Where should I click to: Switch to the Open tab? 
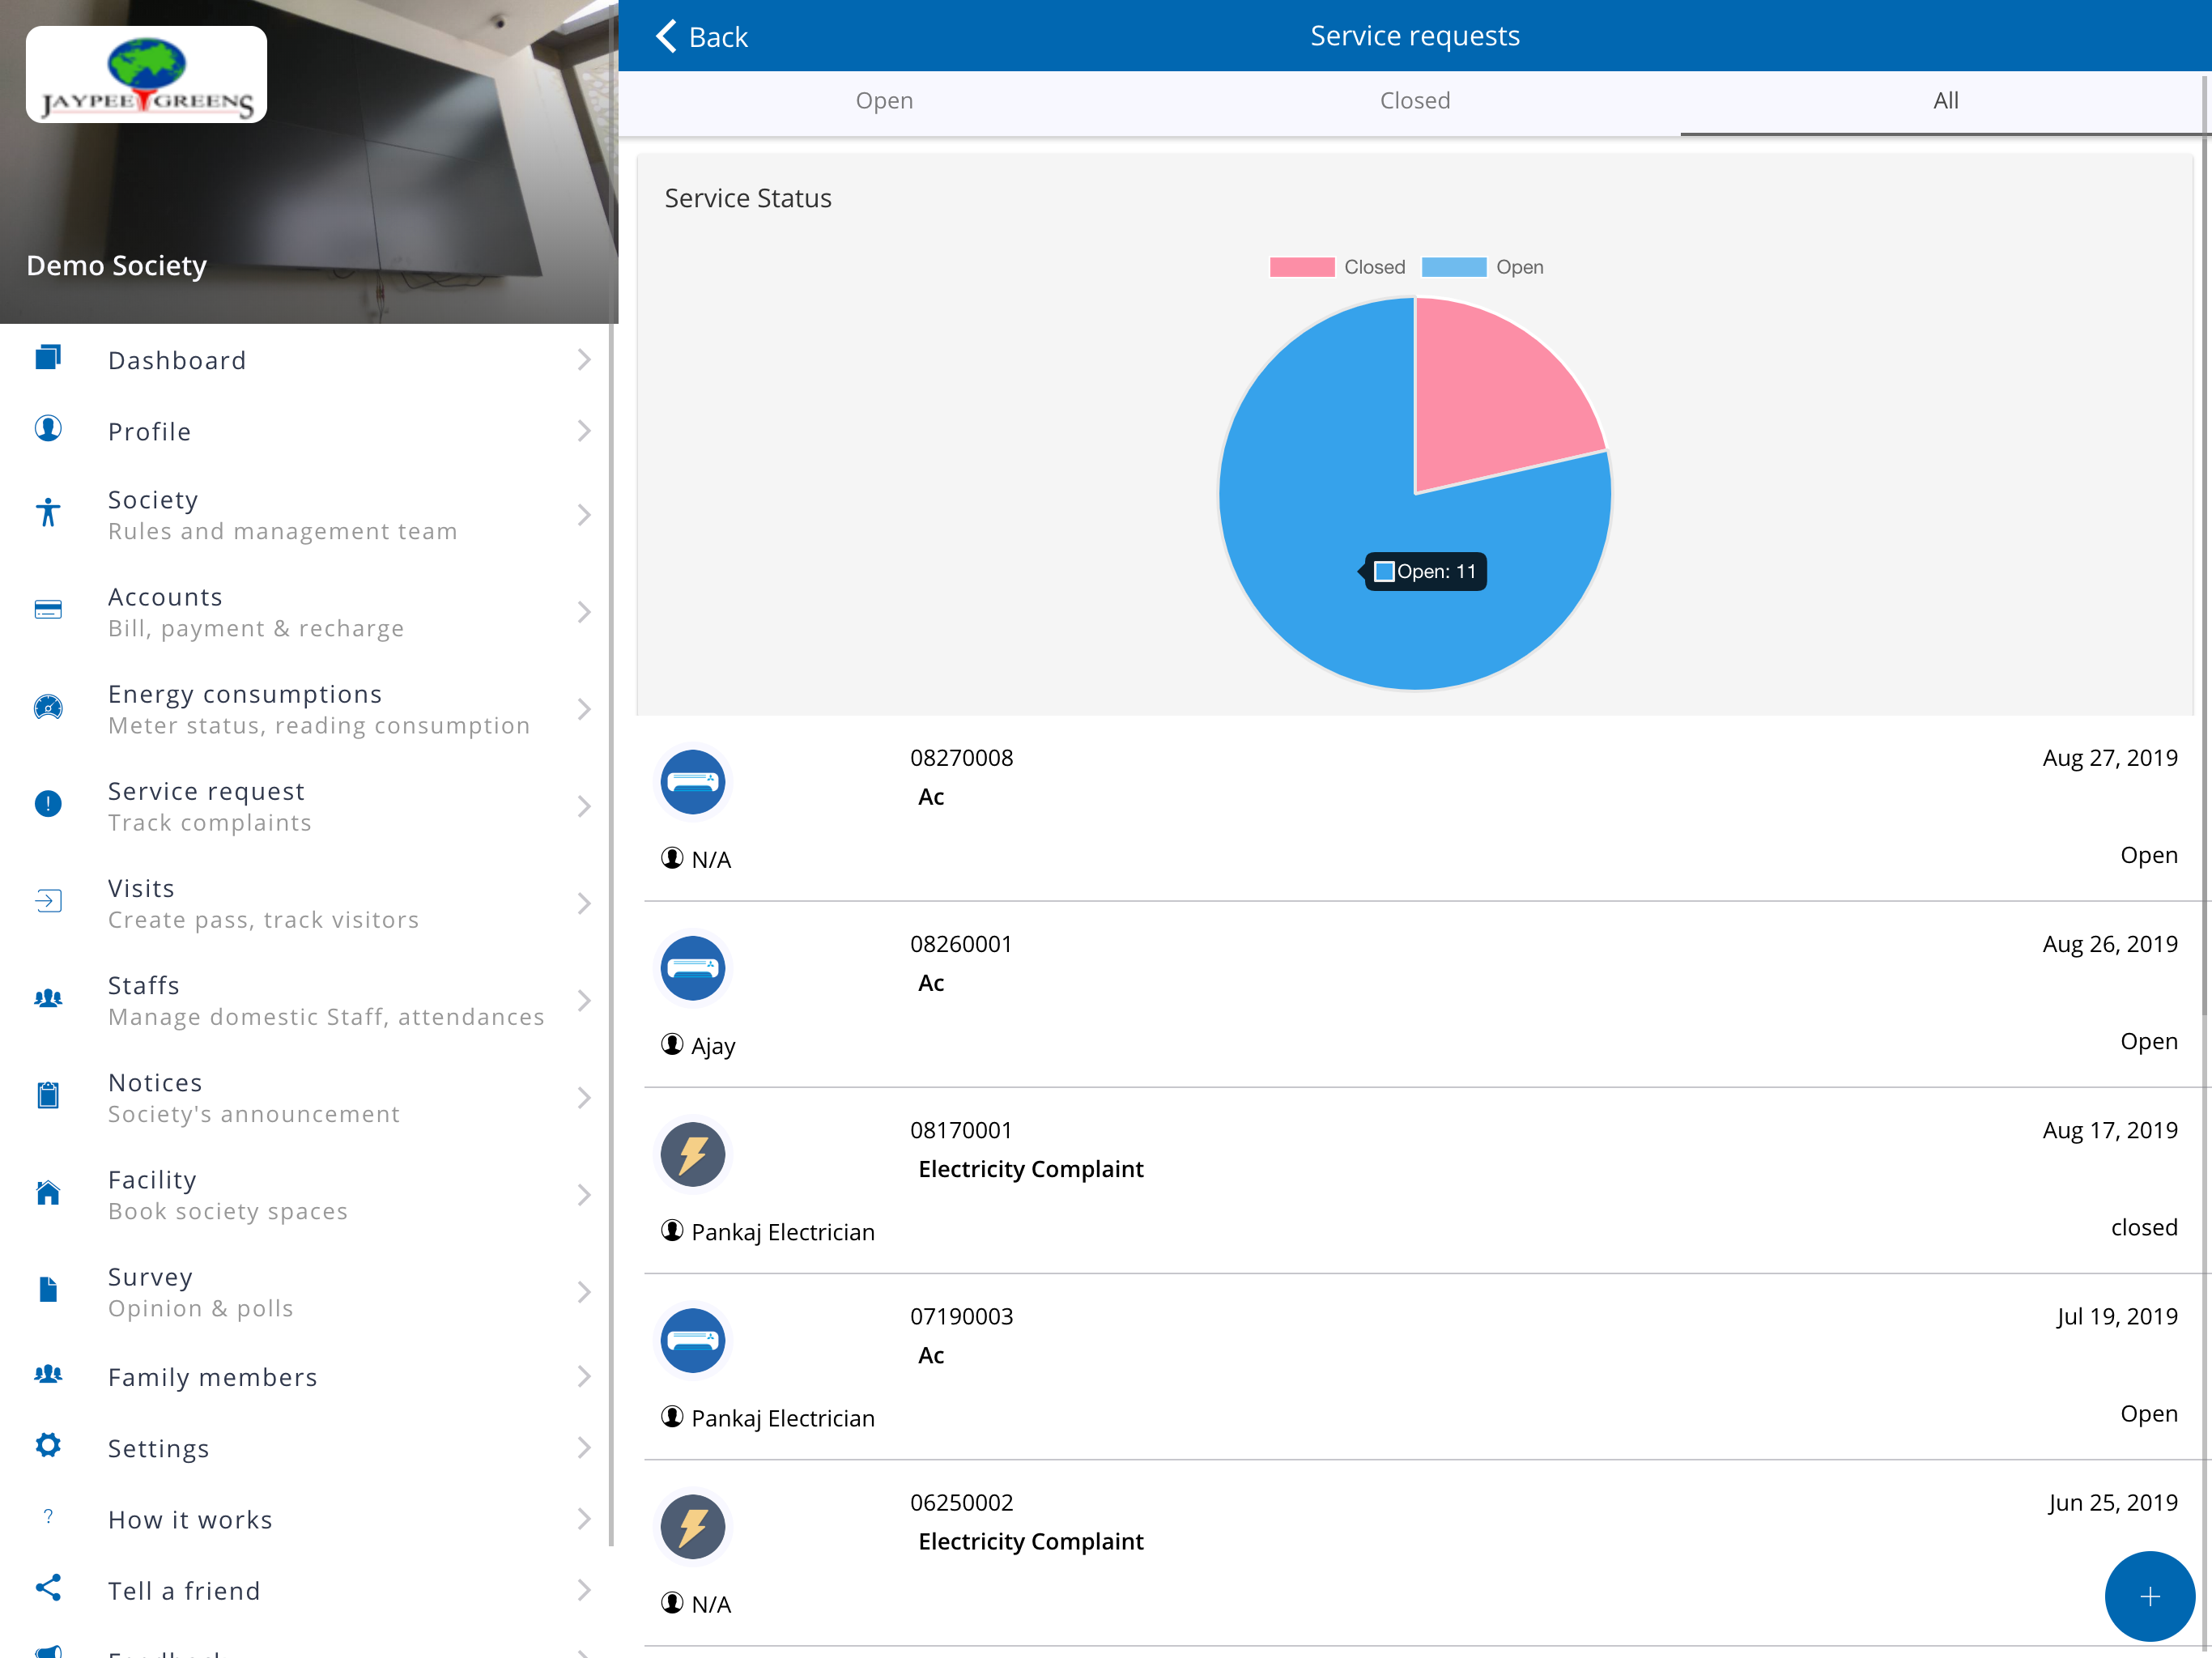tap(884, 101)
